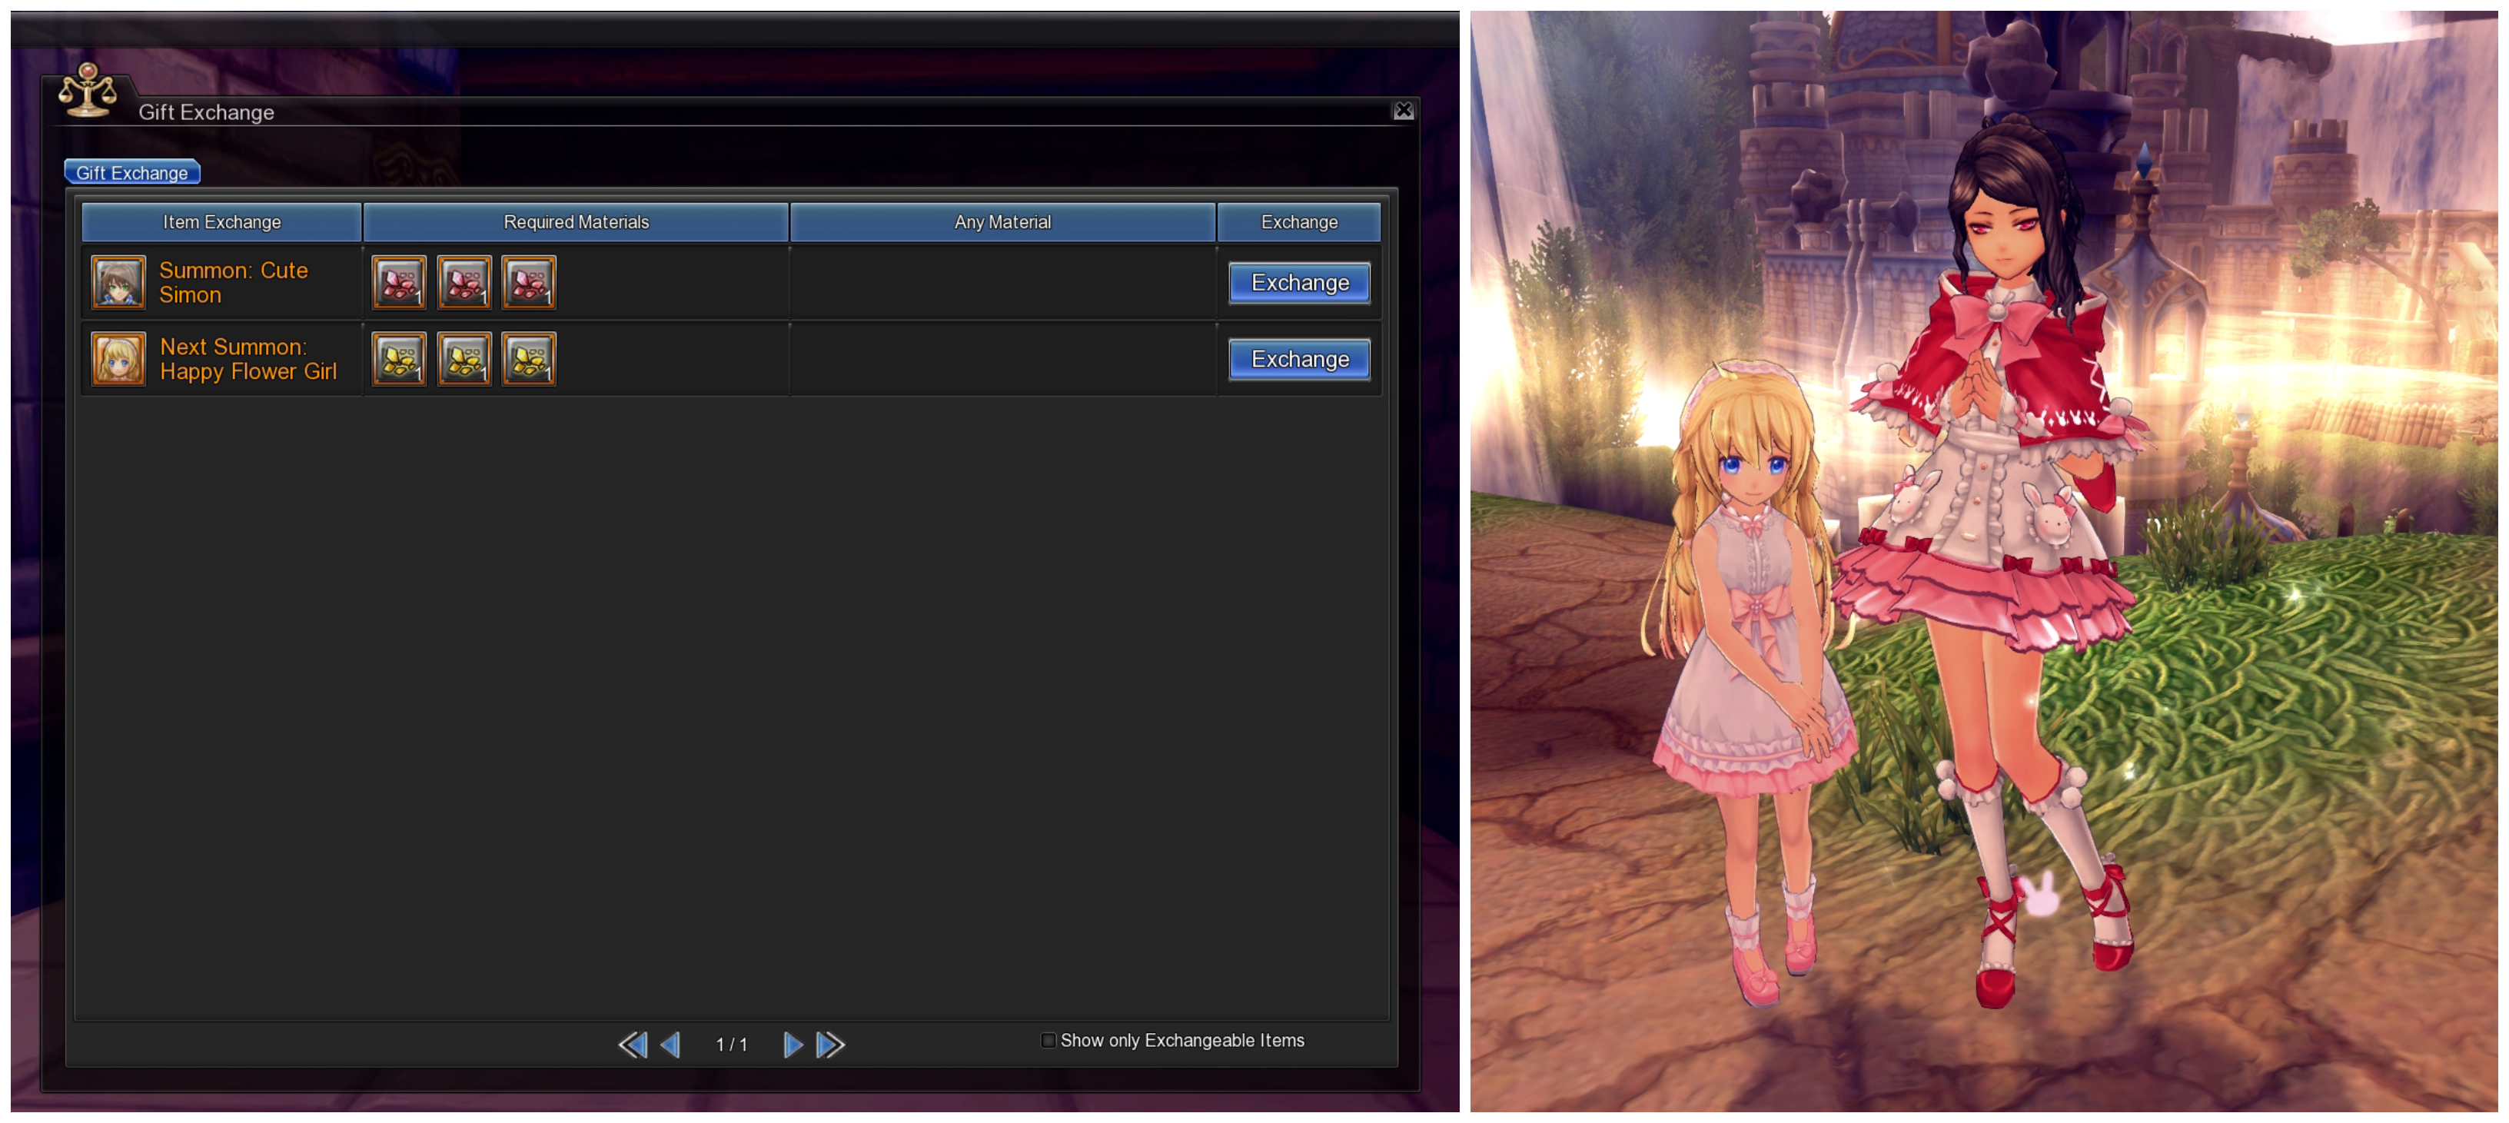This screenshot has height=1123, width=2509.
Task: Select second red crystal material in Simon row
Action: click(x=464, y=282)
